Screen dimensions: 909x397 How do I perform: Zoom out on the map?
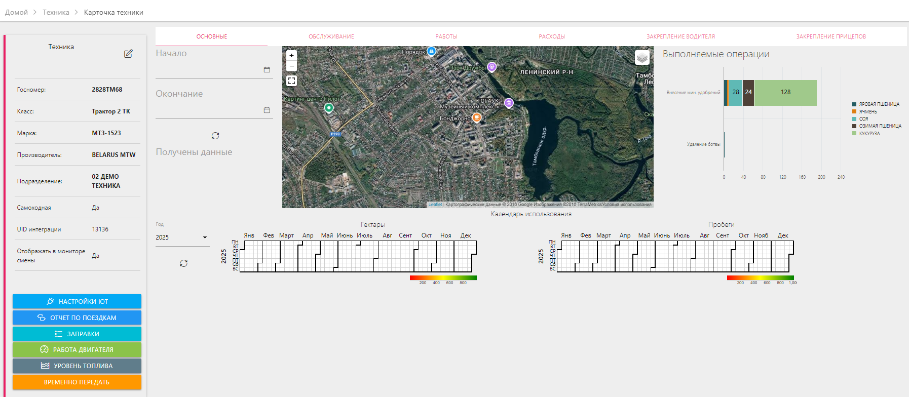pos(291,66)
